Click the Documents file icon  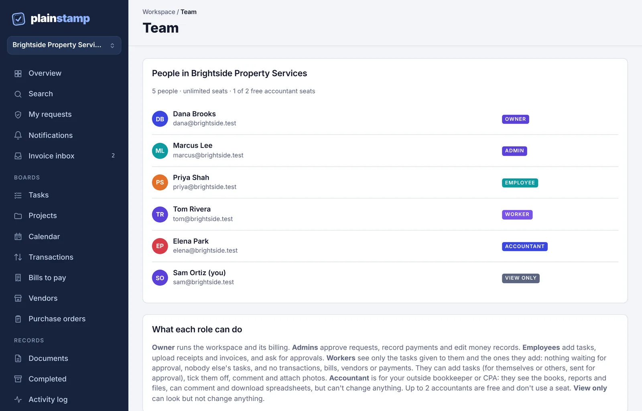pos(18,358)
